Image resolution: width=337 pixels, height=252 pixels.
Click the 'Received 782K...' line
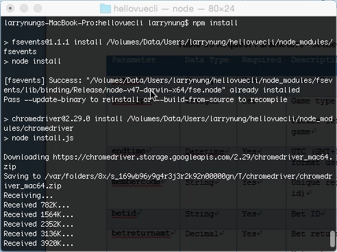tap(36, 205)
